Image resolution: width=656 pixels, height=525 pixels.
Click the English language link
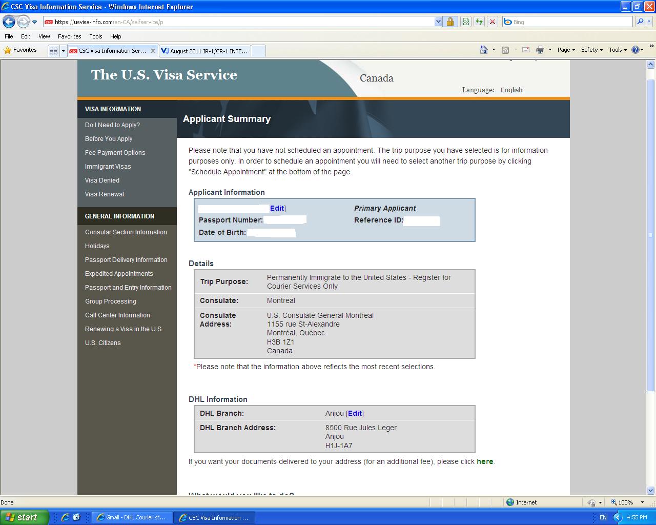pos(511,90)
